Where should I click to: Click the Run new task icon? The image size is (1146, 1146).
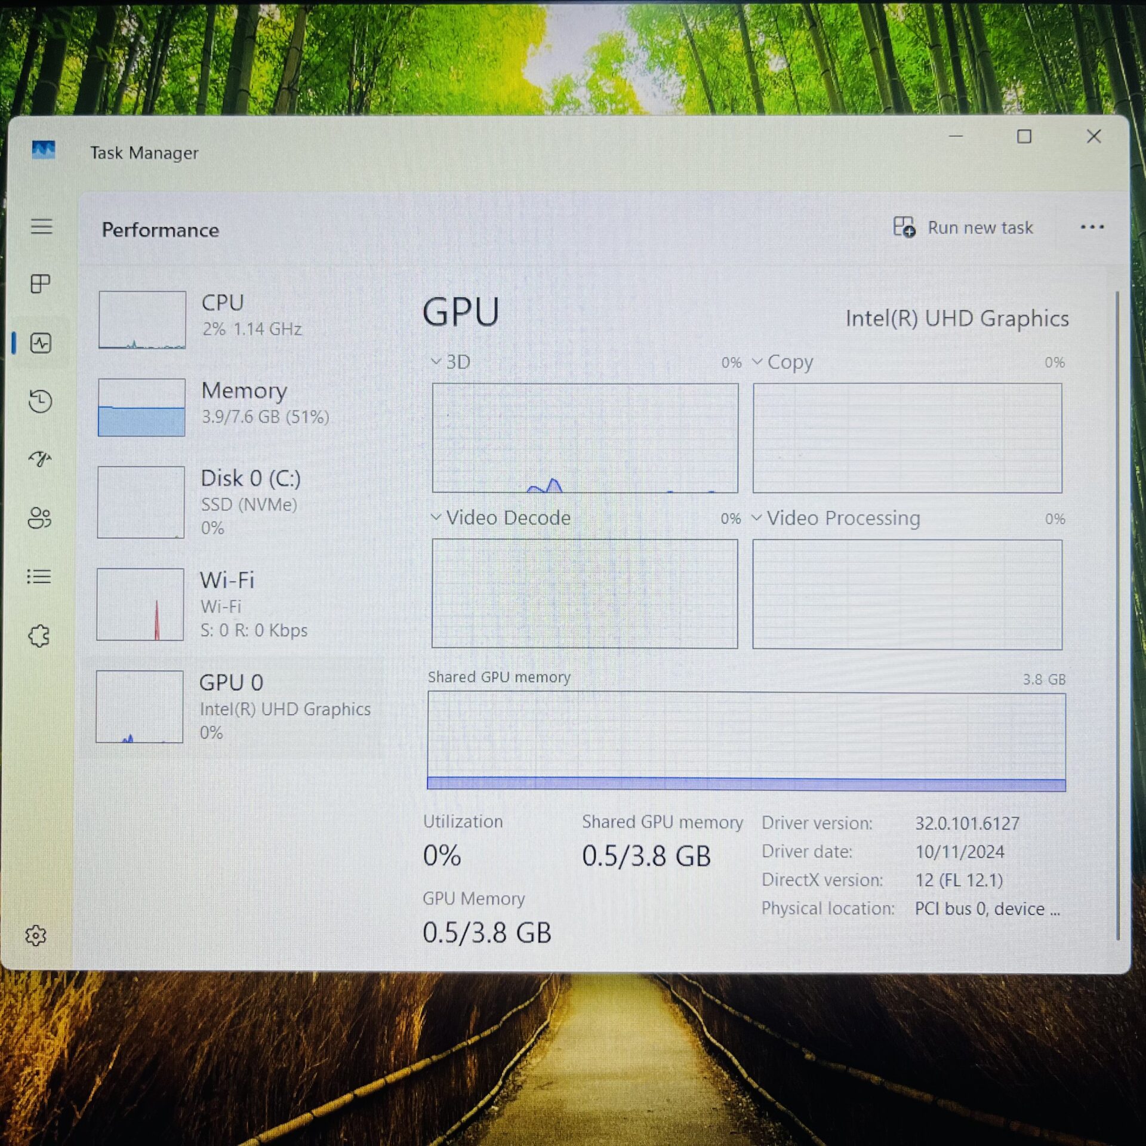point(904,227)
